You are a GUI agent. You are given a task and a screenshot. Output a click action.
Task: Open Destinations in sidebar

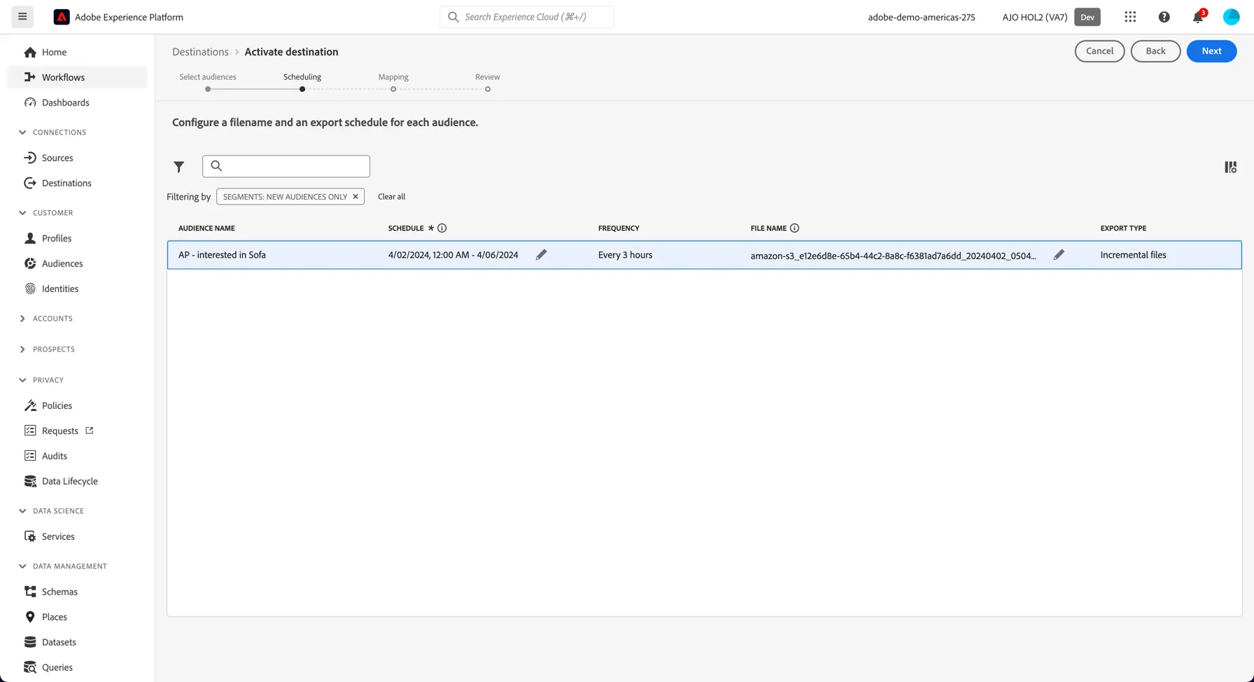77,183
